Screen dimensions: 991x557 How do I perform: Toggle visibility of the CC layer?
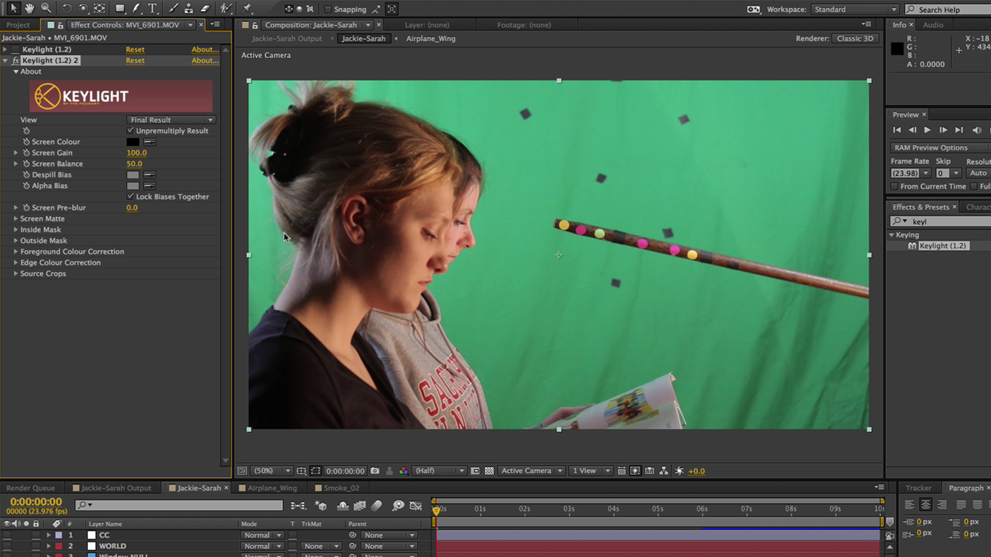point(7,535)
